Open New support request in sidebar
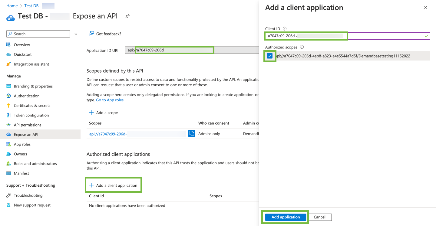The image size is (436, 226). point(32,205)
